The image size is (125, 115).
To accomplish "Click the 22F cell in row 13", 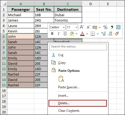I will coord(41,74).
